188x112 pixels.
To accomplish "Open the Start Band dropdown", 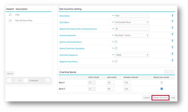I will pos(132,22).
